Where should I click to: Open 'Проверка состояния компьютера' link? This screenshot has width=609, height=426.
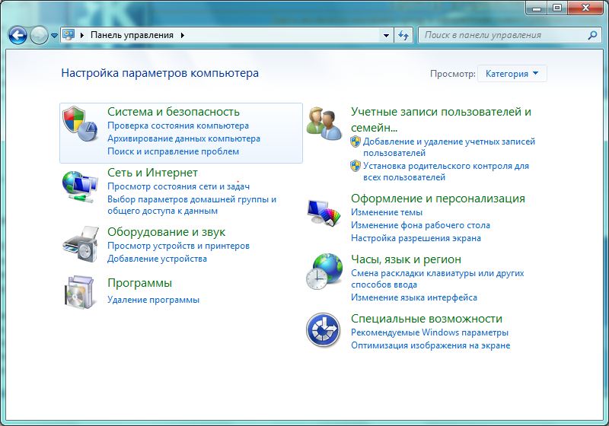pos(178,126)
